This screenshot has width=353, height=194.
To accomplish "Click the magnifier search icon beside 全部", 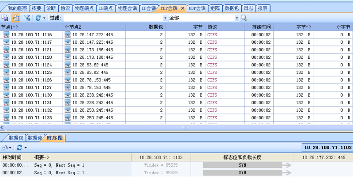I will (x=244, y=18).
